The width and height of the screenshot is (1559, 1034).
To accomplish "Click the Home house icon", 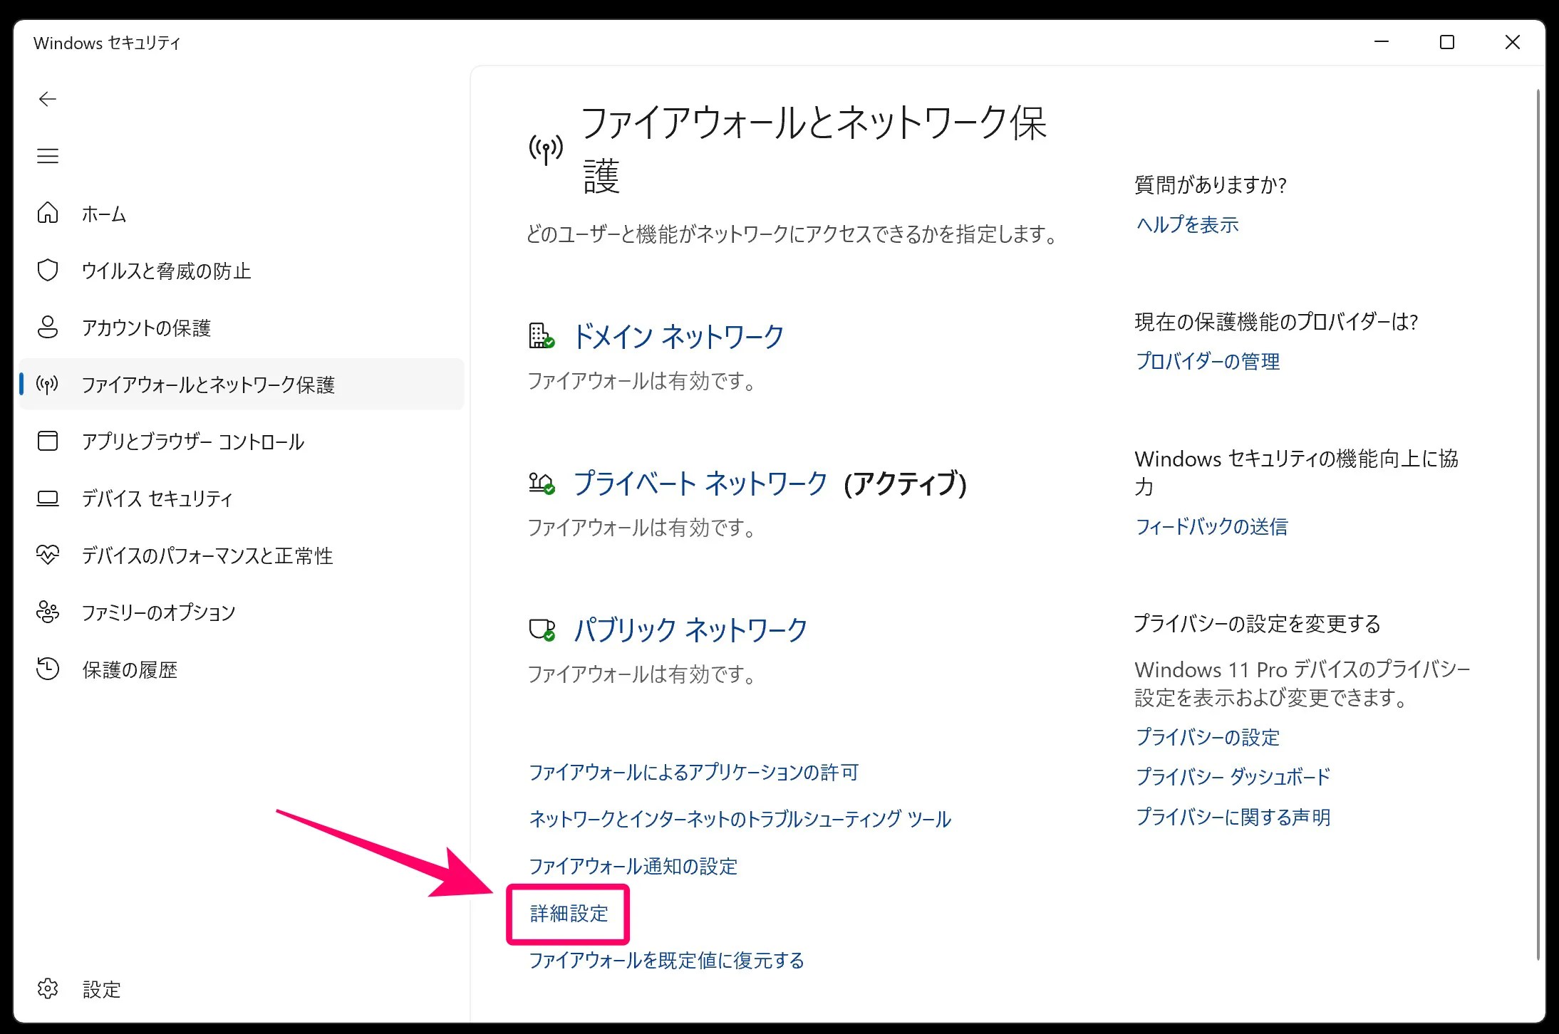I will click(48, 213).
